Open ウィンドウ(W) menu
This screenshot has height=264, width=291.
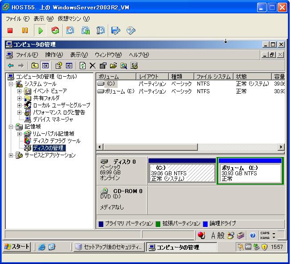point(108,55)
